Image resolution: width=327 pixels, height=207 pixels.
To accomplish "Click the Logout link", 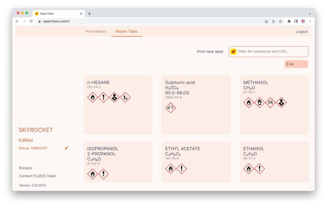I will pos(302,32).
